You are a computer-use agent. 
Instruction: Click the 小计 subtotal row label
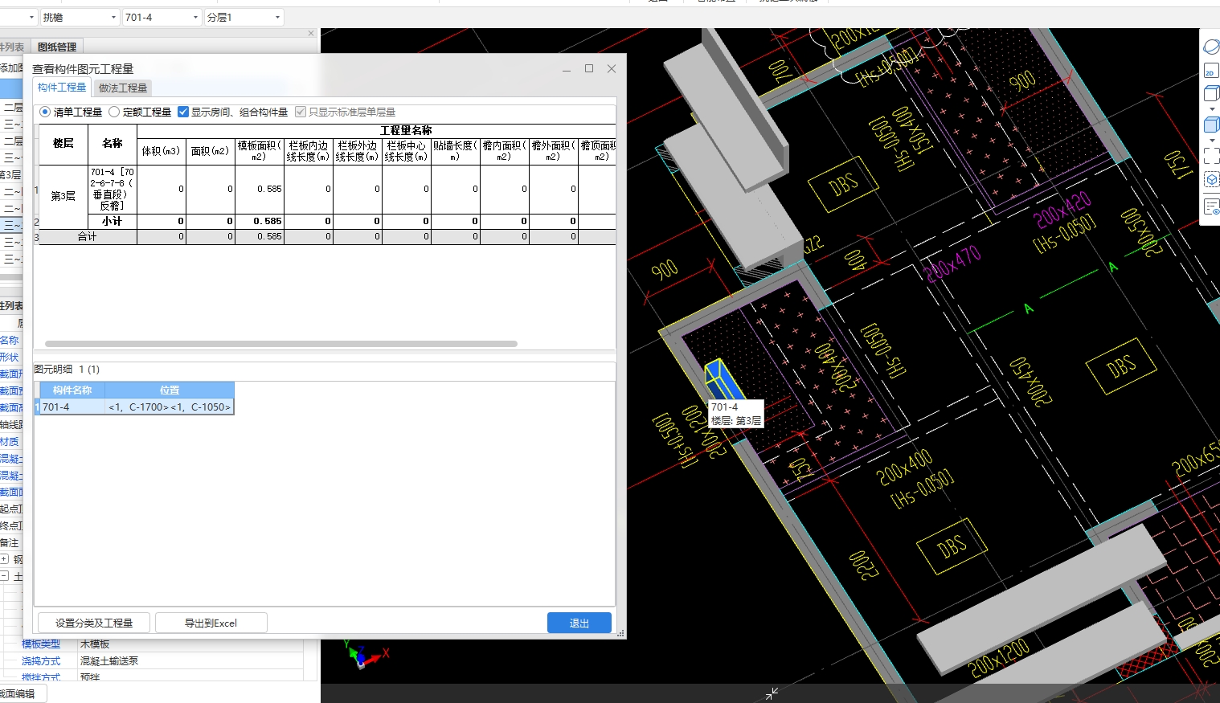(x=113, y=221)
